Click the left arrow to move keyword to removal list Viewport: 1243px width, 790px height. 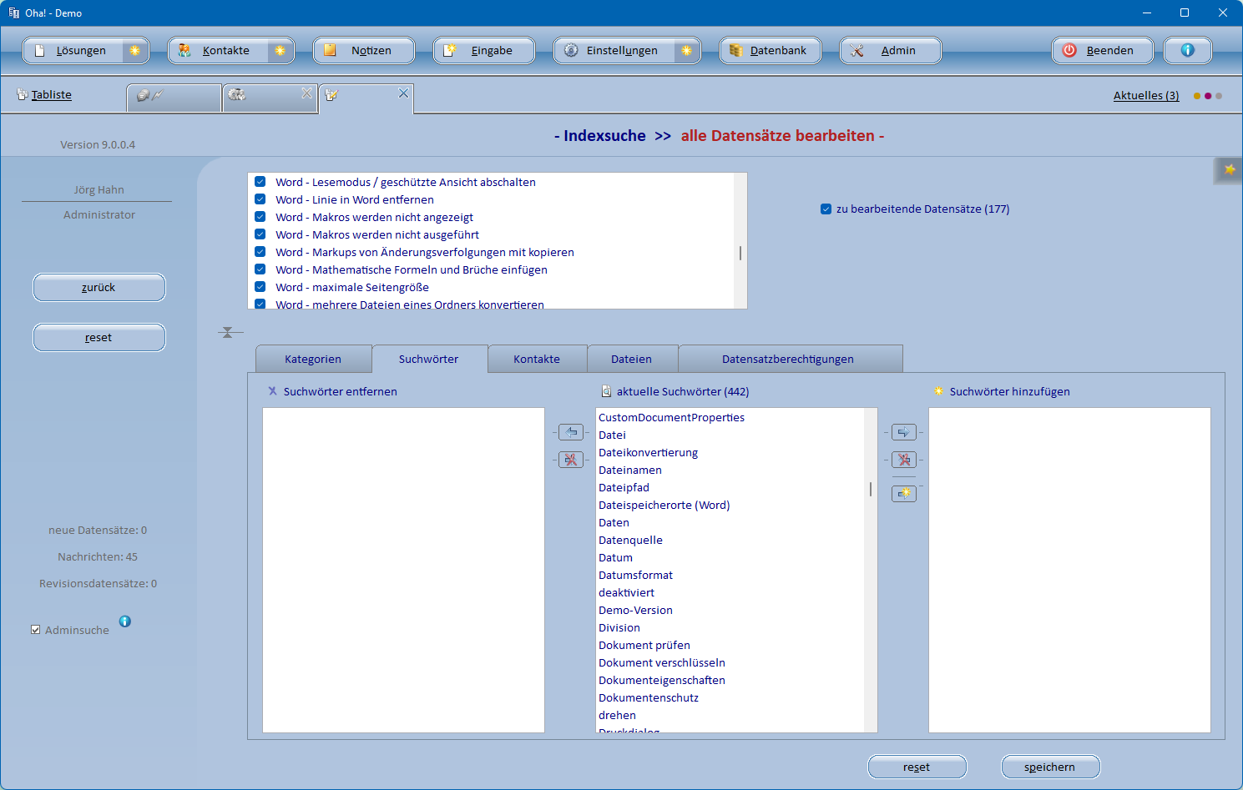click(x=571, y=432)
